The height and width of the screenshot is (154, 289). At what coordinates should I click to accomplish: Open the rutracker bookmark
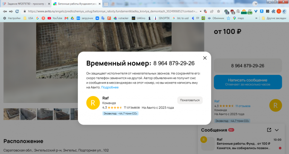click(x=121, y=18)
